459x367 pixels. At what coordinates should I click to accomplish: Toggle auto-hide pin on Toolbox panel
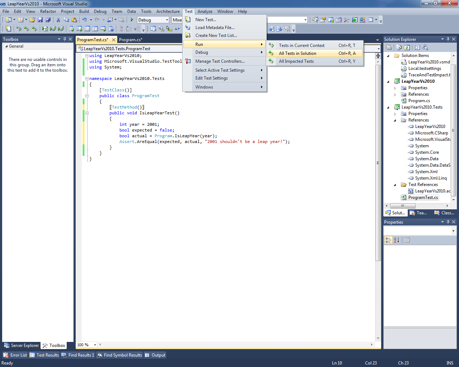tap(65, 39)
